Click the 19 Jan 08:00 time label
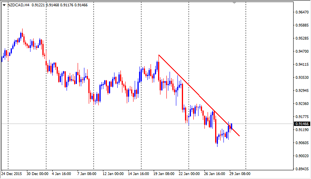 click(x=164, y=173)
